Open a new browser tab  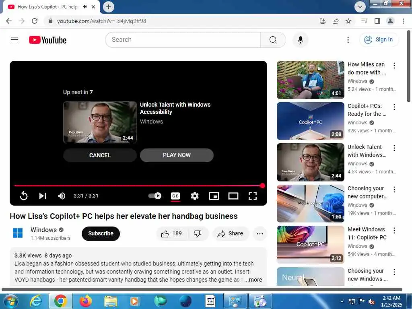(109, 7)
